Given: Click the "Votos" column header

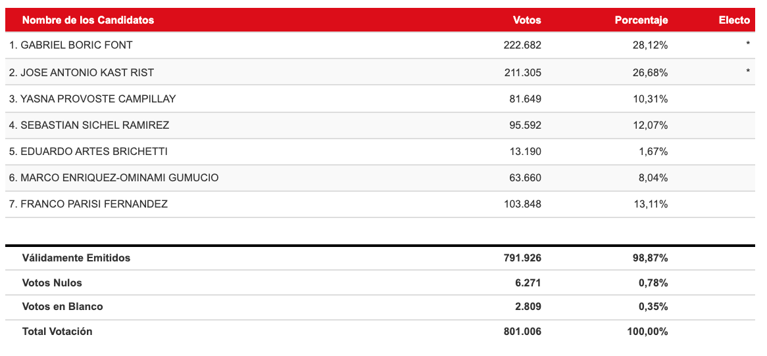Looking at the screenshot, I should (x=527, y=20).
